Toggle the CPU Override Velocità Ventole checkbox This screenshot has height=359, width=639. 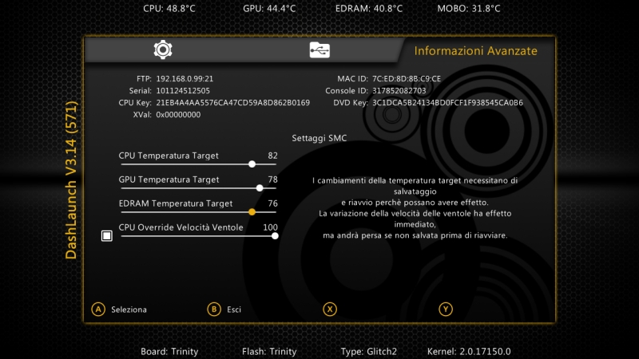[107, 235]
